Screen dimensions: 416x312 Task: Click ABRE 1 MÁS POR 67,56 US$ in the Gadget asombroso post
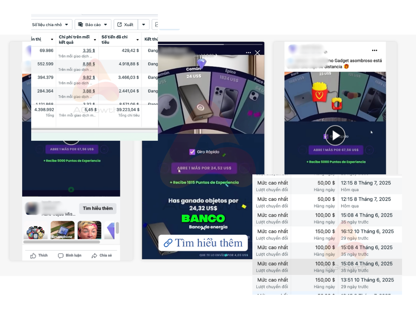pos(336,150)
